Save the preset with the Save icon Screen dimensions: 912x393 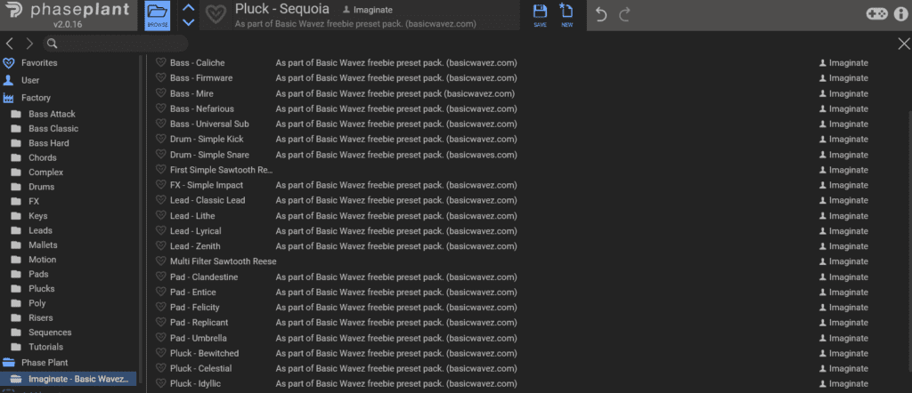tap(540, 16)
